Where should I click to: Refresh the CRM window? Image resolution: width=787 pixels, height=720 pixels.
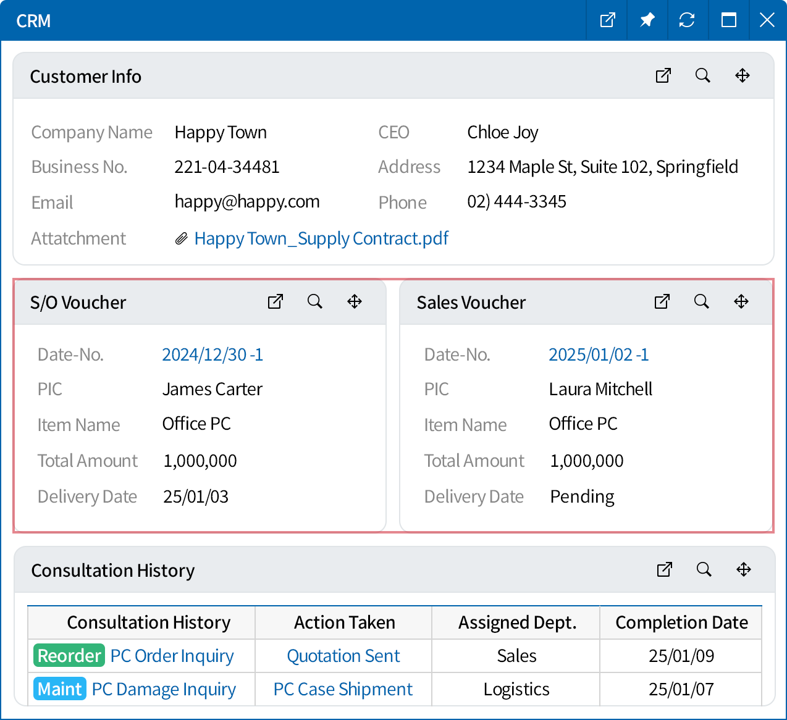coord(686,20)
